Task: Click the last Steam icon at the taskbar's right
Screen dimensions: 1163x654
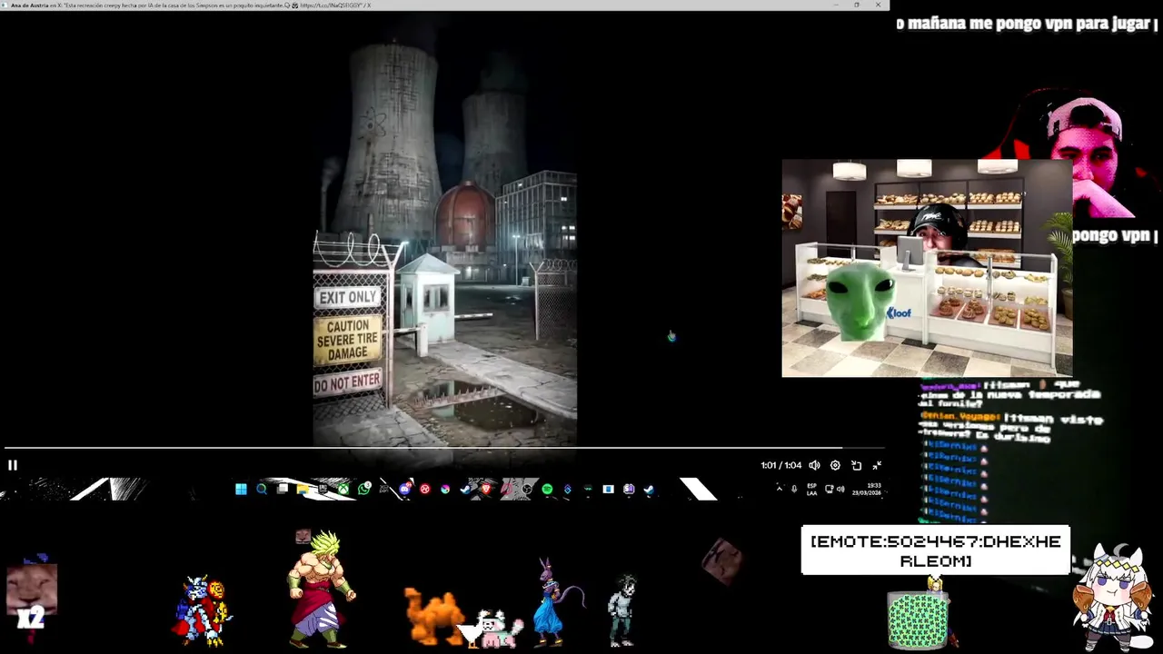Action: click(649, 489)
